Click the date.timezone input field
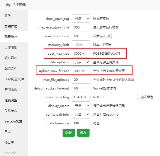This screenshot has width=160, height=156. pos(81,123)
